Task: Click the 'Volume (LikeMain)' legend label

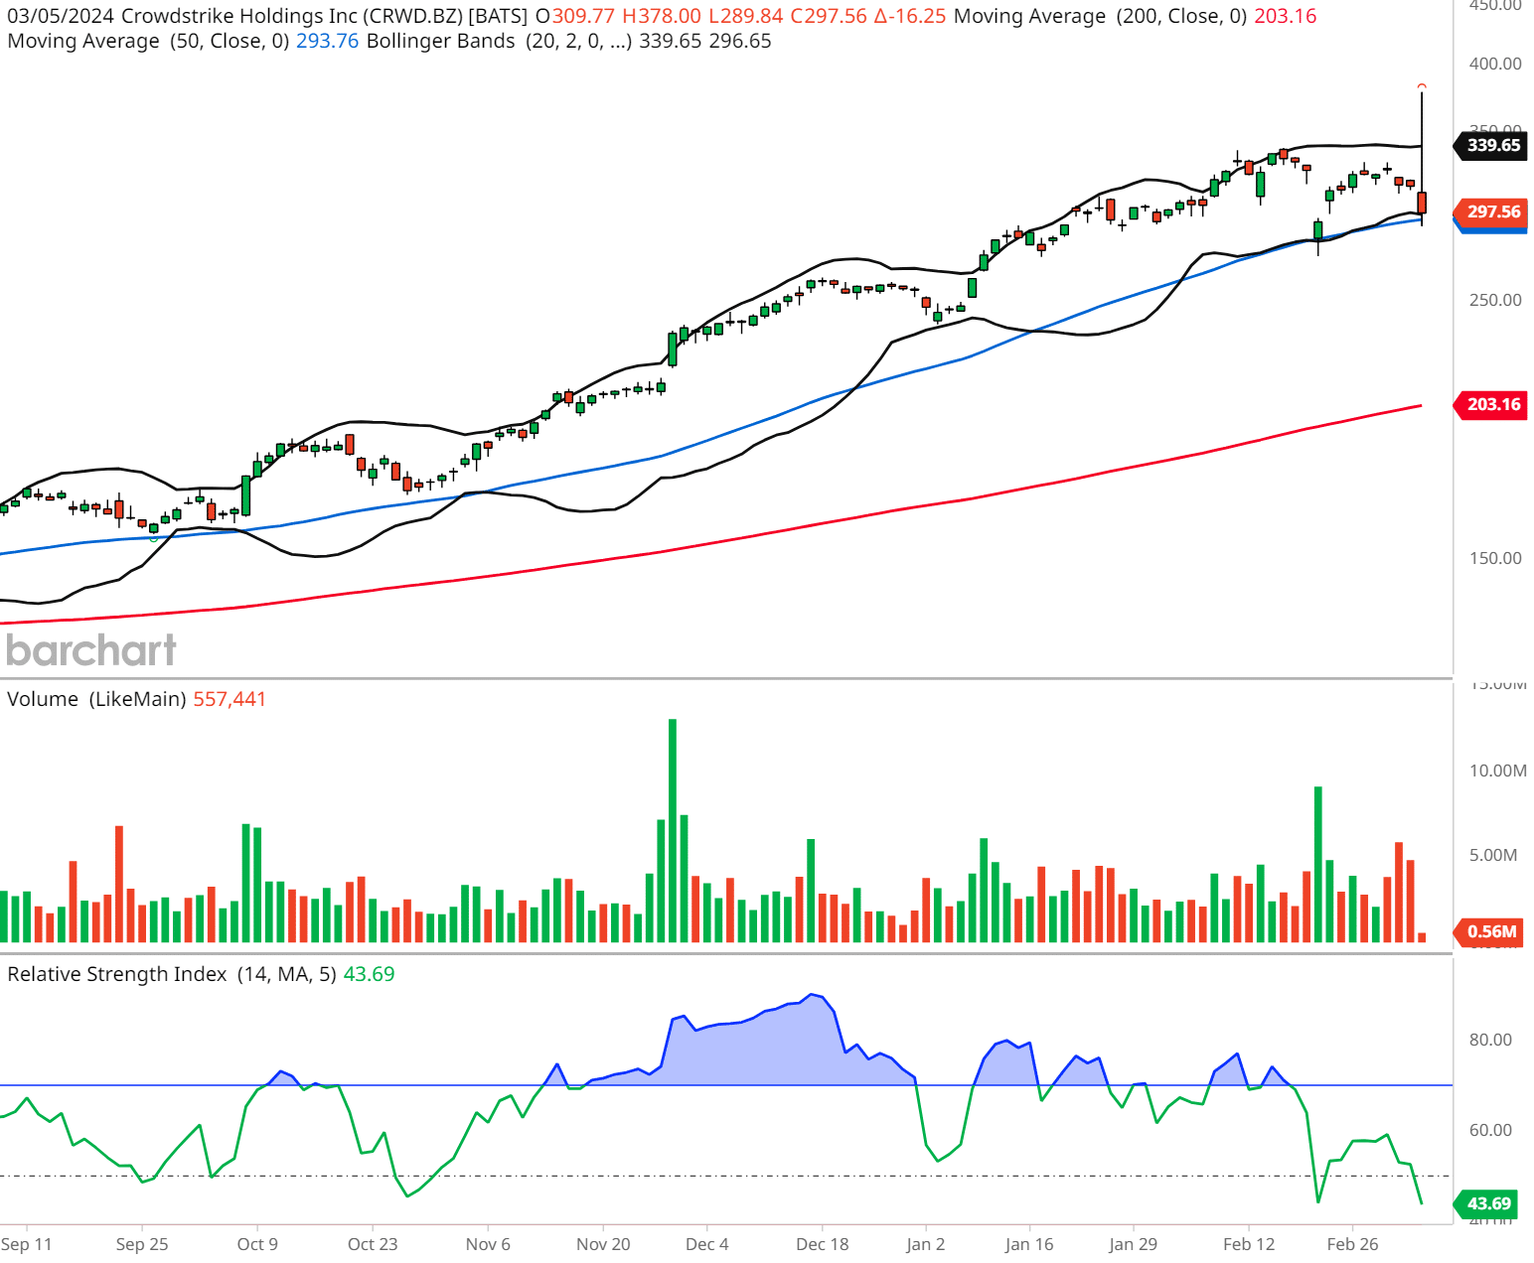Action: tap(97, 699)
